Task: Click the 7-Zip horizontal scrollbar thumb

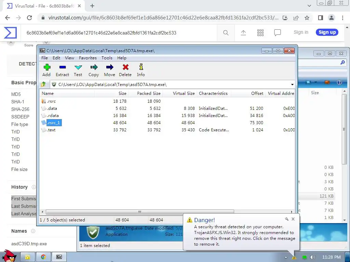Action: click(x=140, y=212)
